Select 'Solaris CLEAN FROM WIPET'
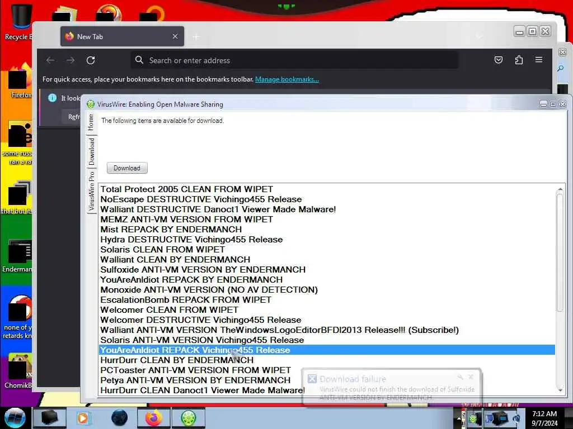The height and width of the screenshot is (429, 573). tap(327, 250)
